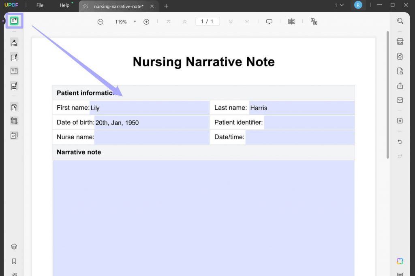Image resolution: width=415 pixels, height=276 pixels.
Task: Open the Comment tool in the left sidebar
Action: point(14,42)
